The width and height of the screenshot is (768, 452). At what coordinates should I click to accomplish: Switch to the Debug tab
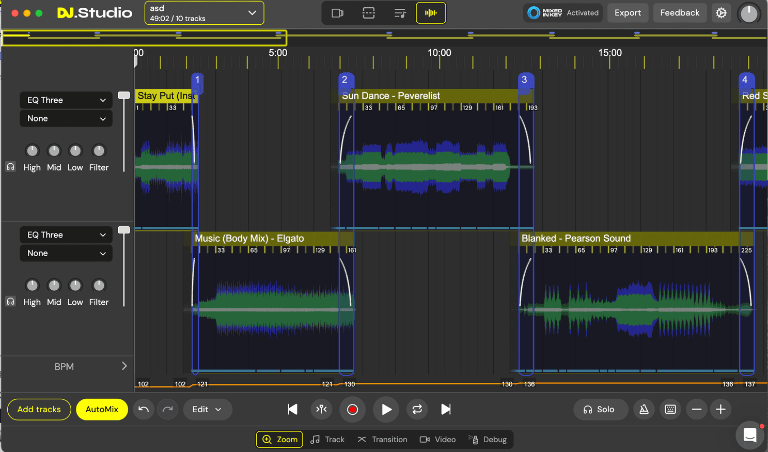[488, 440]
